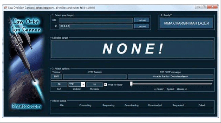Click the 'slower =>' label under the slider
This screenshot has height=123, width=221.
182,89
